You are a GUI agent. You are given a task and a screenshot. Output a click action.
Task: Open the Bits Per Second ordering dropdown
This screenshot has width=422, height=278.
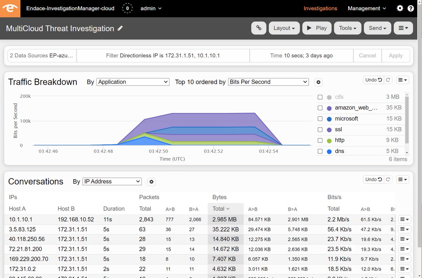coord(268,82)
